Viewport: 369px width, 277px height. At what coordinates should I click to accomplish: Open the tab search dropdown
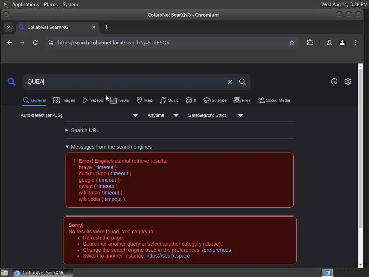9,27
